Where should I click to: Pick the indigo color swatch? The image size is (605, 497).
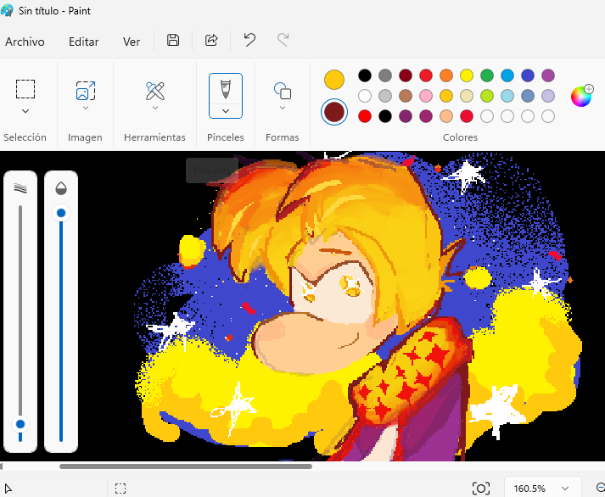[528, 75]
